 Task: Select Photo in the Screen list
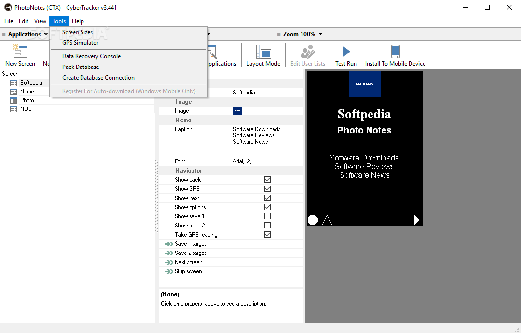[x=27, y=100]
